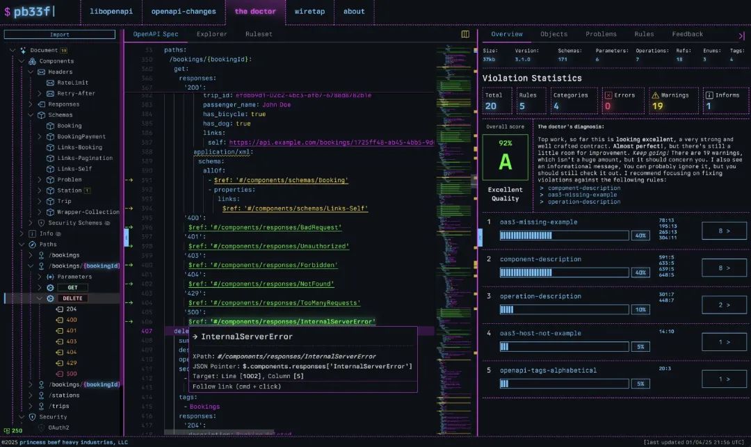The width and height of the screenshot is (751, 447).
Task: Click the Errors count box icon
Action: [x=608, y=95]
